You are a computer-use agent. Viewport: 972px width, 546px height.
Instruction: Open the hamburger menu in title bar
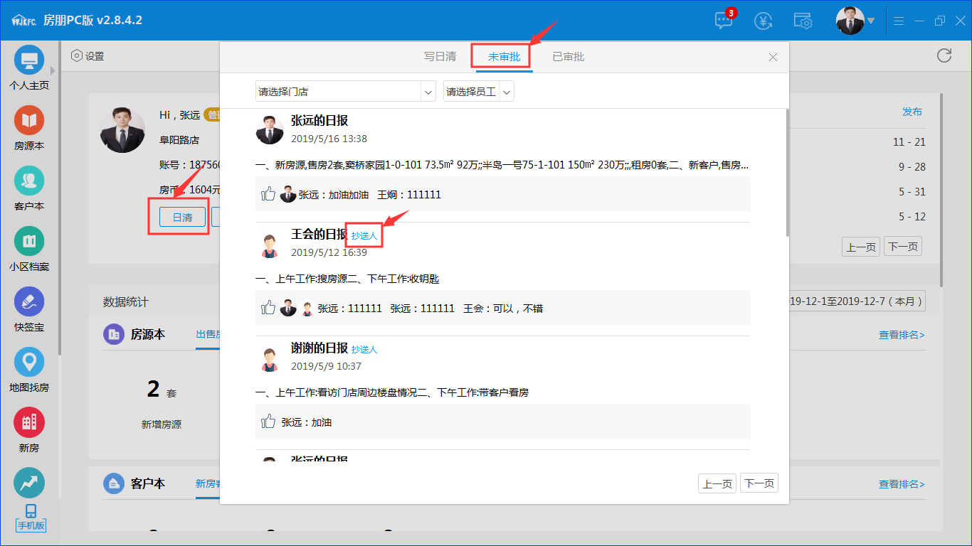click(899, 21)
